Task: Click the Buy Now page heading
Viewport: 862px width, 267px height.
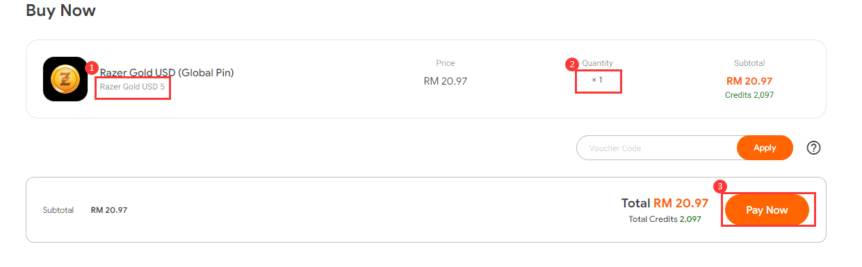Action: (x=61, y=11)
